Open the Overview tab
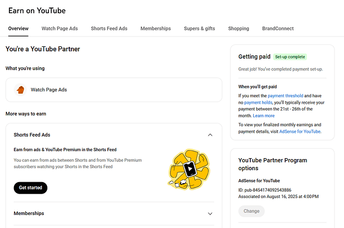Image resolution: width=344 pixels, height=228 pixels. (18, 28)
